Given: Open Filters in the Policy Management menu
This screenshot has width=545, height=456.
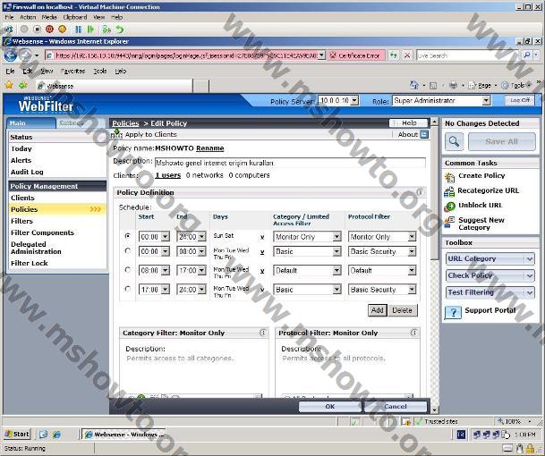Looking at the screenshot, I should (22, 221).
